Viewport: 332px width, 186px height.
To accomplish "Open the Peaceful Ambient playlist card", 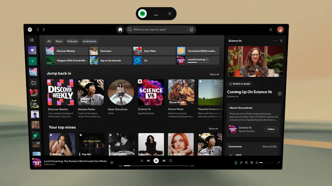I will 210,98.
